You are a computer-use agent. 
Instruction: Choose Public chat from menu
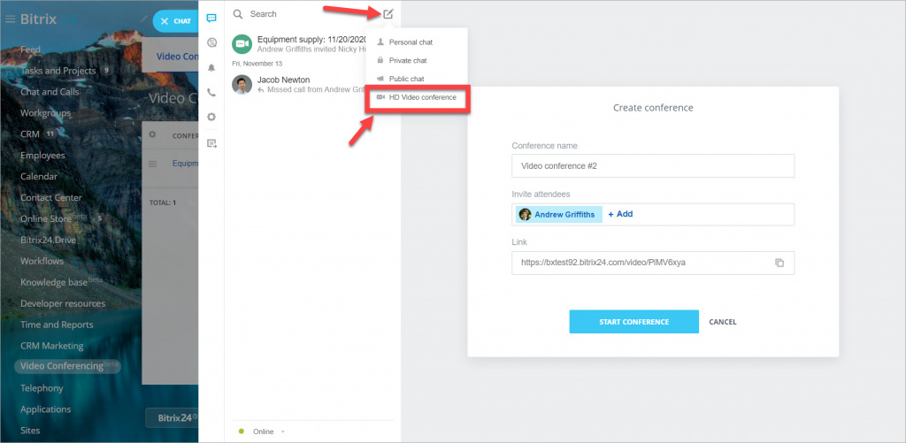click(x=406, y=79)
